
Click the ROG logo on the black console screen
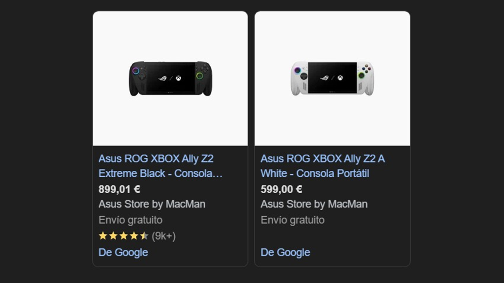tap(163, 78)
